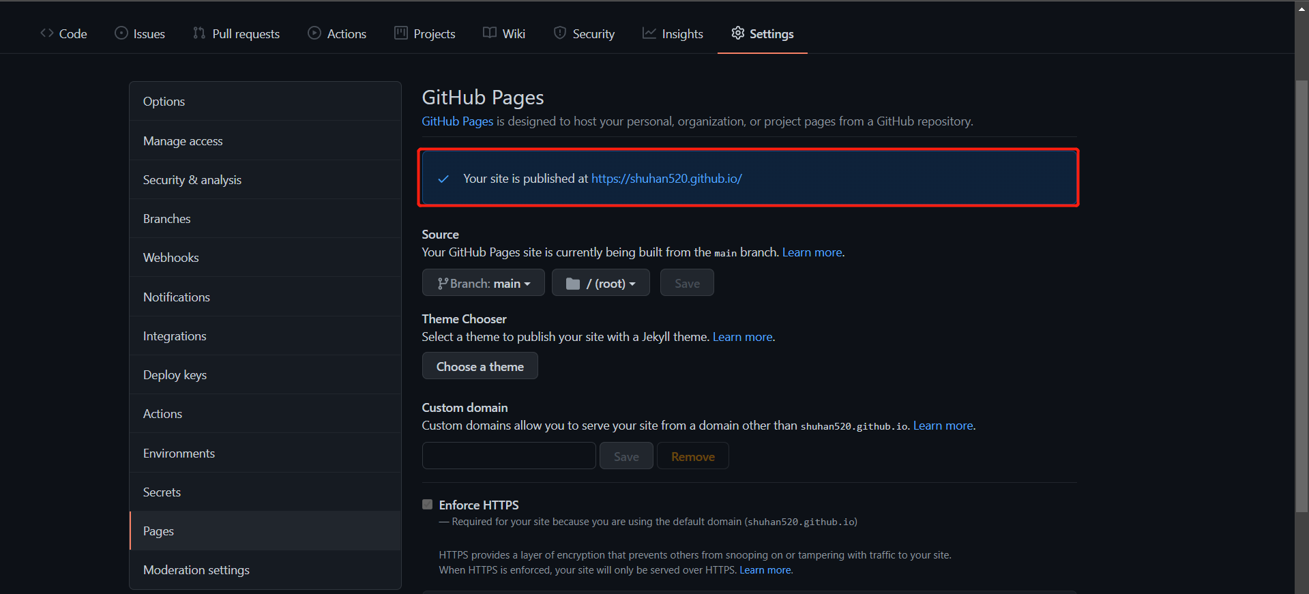This screenshot has width=1309, height=594.
Task: Click the Code tab brackets icon
Action: (x=46, y=33)
